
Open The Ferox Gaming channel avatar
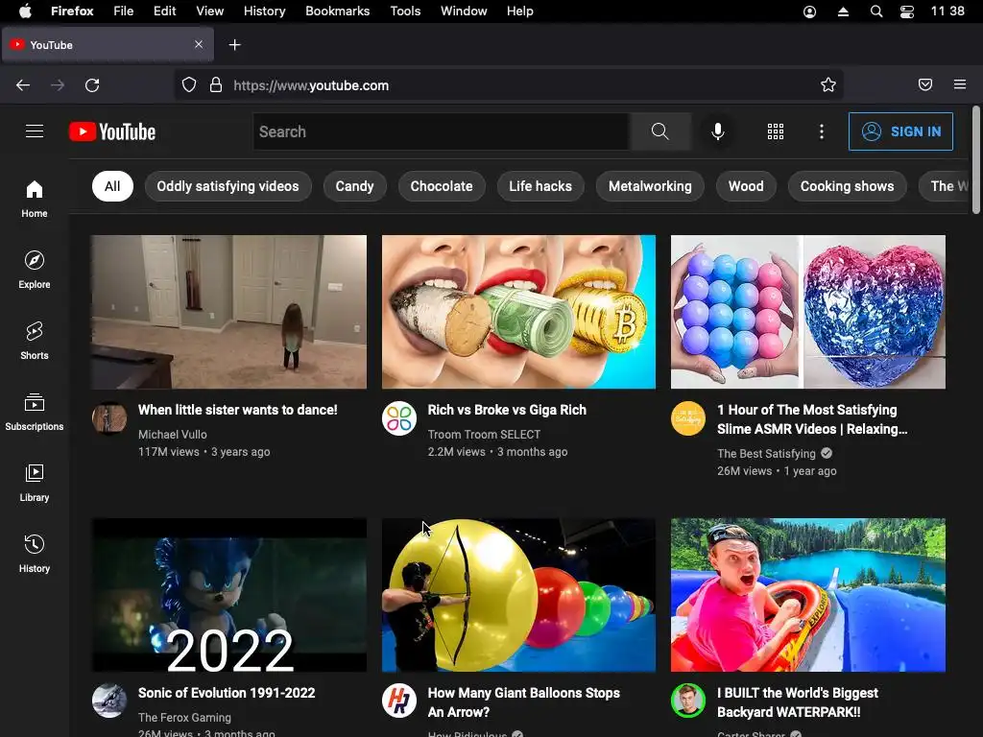coord(109,701)
